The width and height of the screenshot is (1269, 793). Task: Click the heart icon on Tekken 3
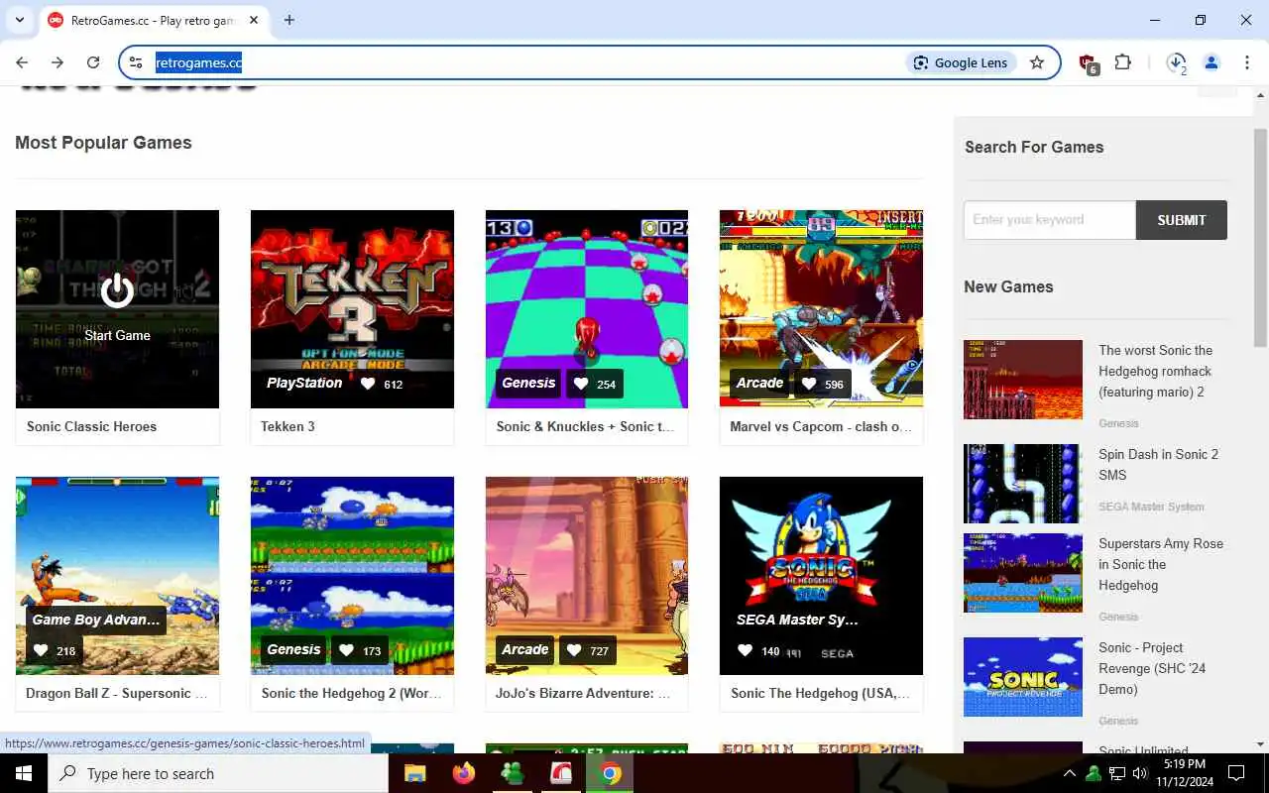(368, 384)
